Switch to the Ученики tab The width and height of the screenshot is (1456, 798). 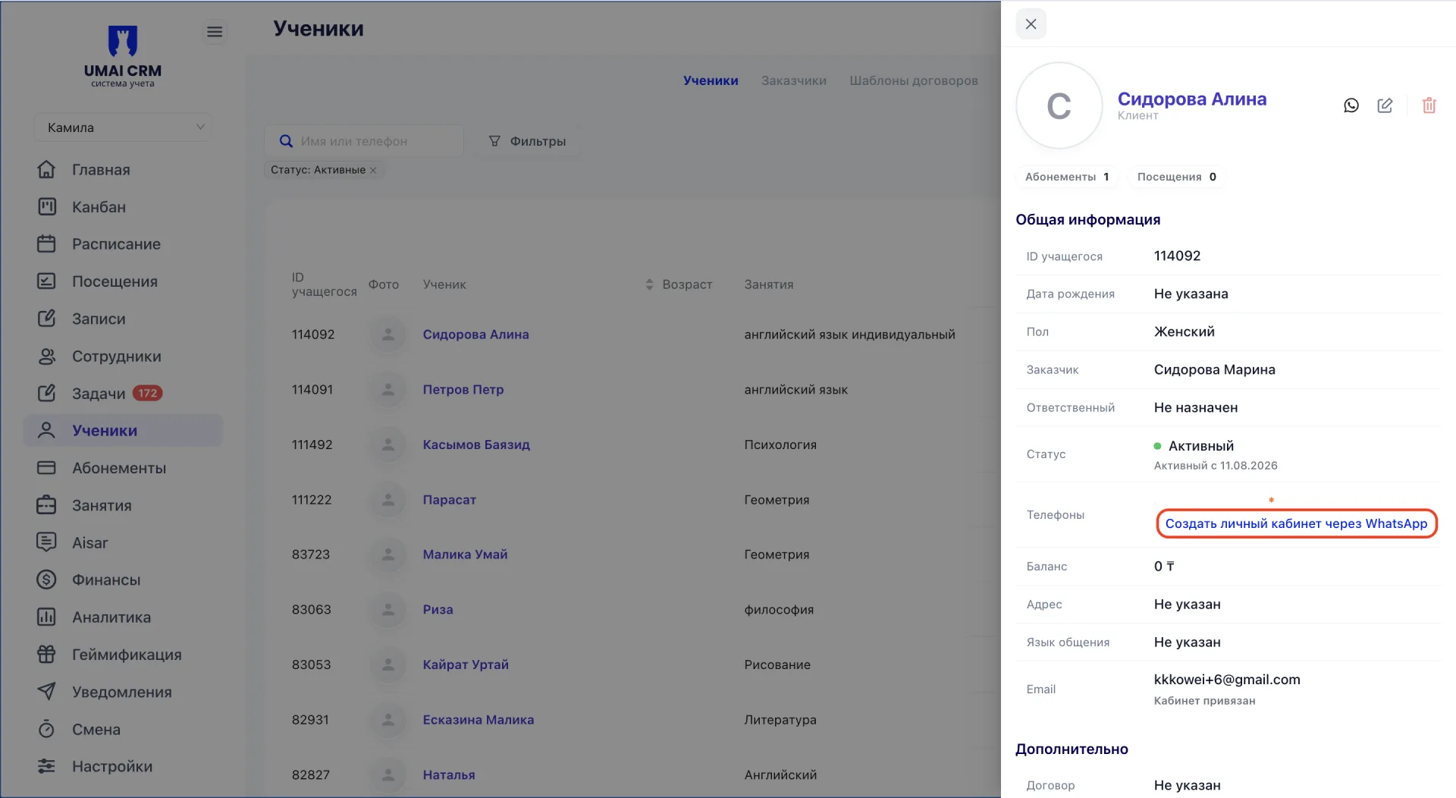pos(711,80)
